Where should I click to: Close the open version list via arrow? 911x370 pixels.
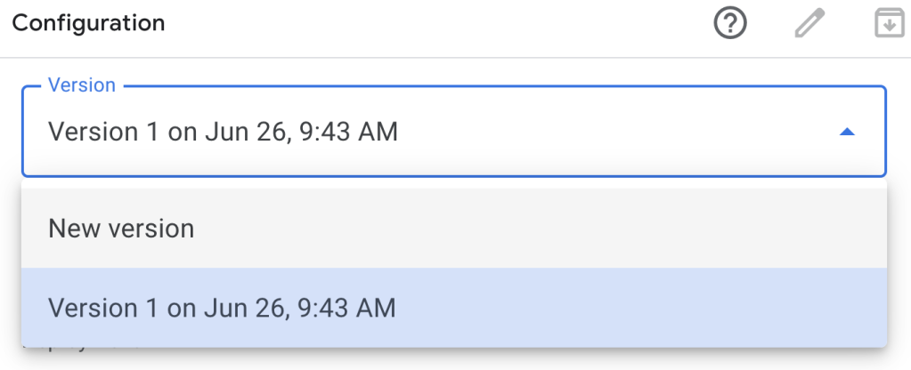click(847, 133)
